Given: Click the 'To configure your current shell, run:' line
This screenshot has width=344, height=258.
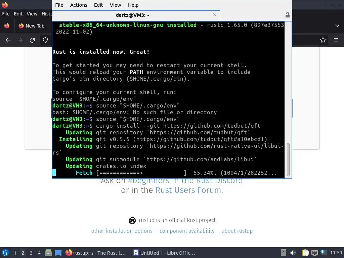Looking at the screenshot, I should coord(114,92).
